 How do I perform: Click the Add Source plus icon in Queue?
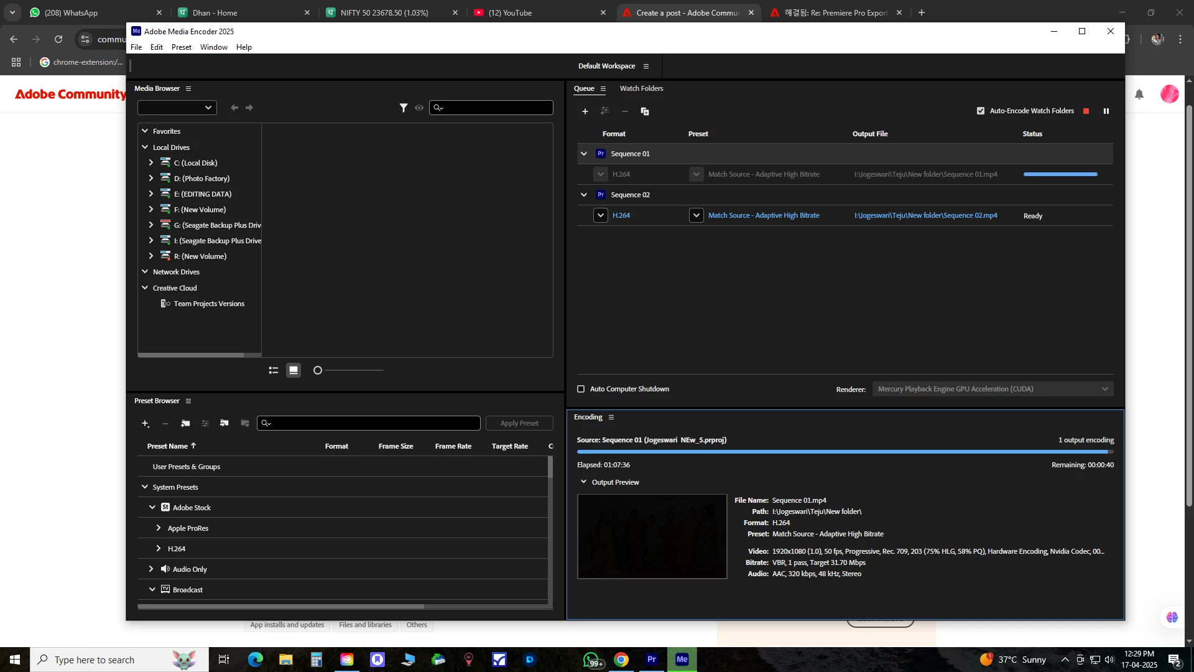pyautogui.click(x=585, y=111)
